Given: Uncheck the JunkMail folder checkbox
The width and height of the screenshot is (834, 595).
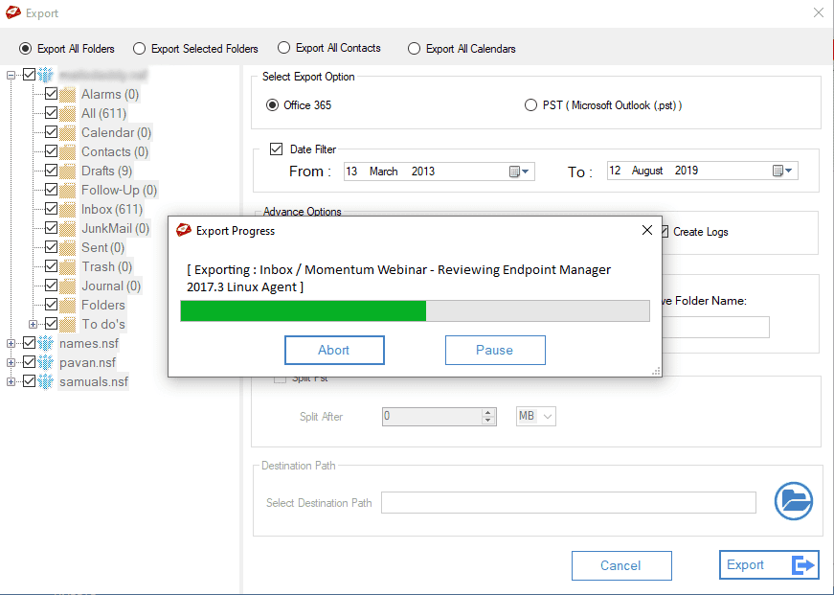Looking at the screenshot, I should coord(51,228).
